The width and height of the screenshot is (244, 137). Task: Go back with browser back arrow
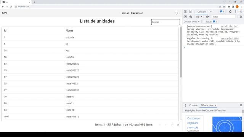coord(3,6)
